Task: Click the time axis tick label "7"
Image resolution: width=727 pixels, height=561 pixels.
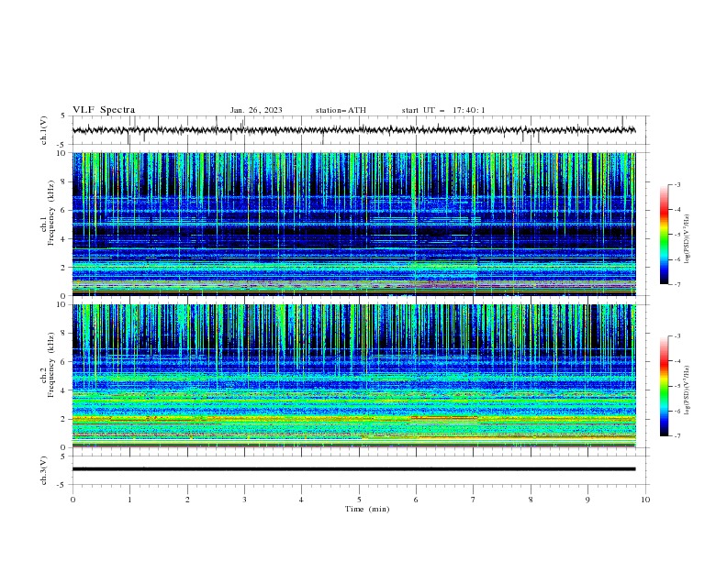Action: pyautogui.click(x=474, y=500)
